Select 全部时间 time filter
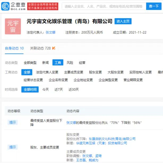 click(30, 89)
